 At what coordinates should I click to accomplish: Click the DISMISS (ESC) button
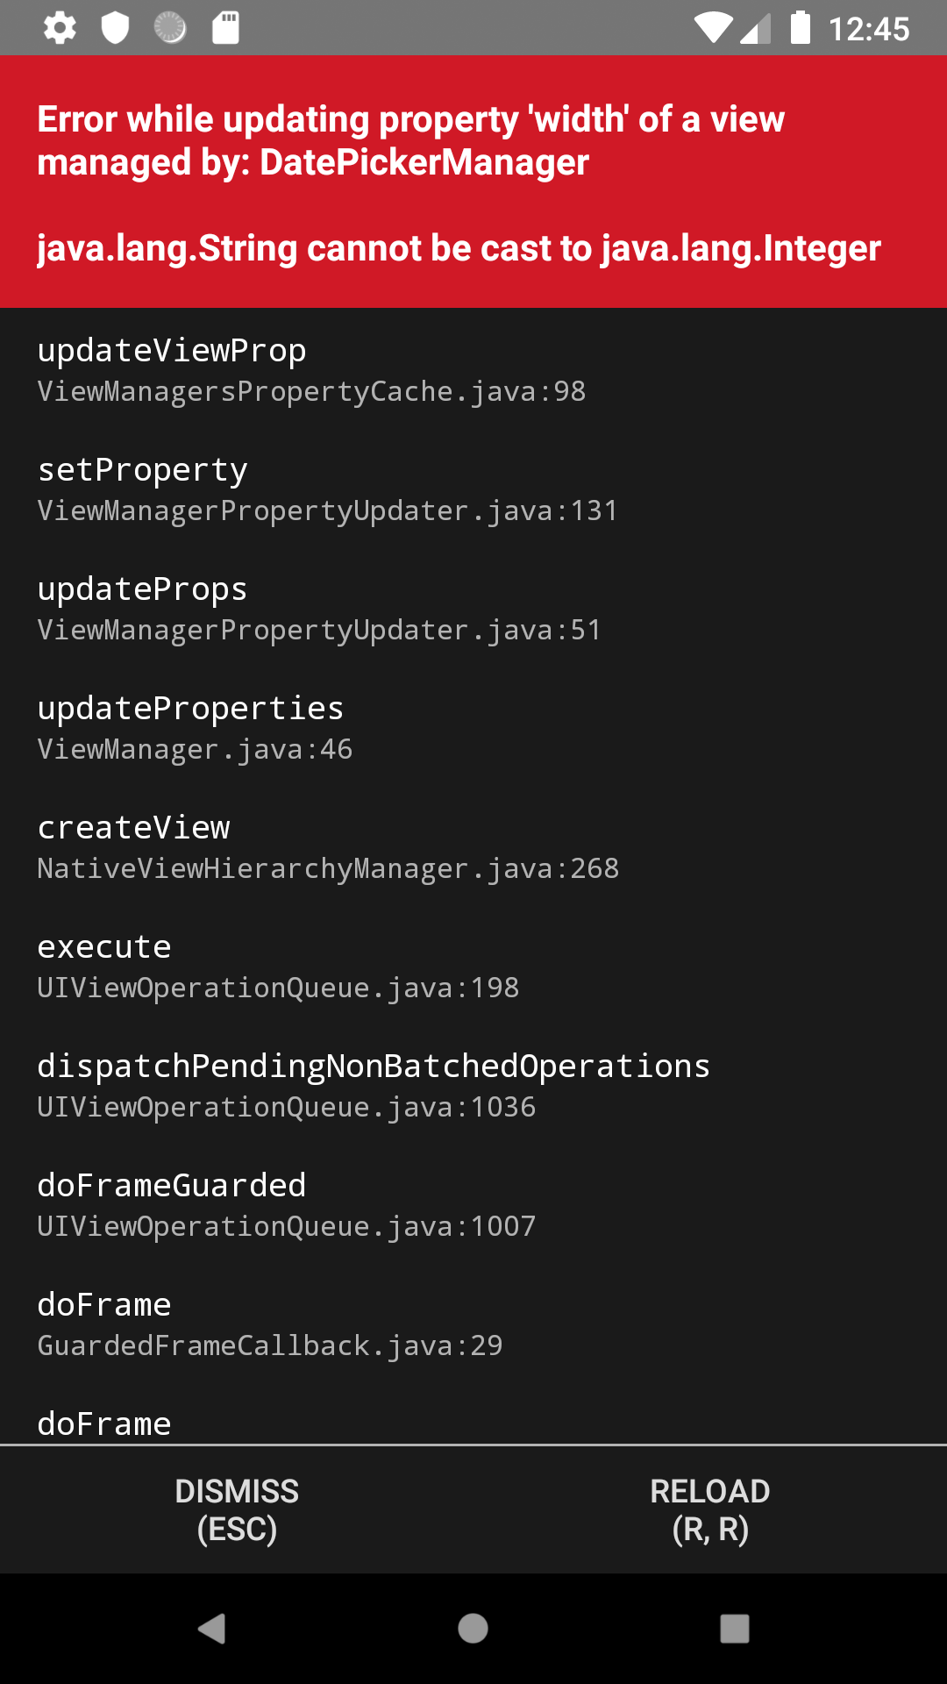click(237, 1510)
